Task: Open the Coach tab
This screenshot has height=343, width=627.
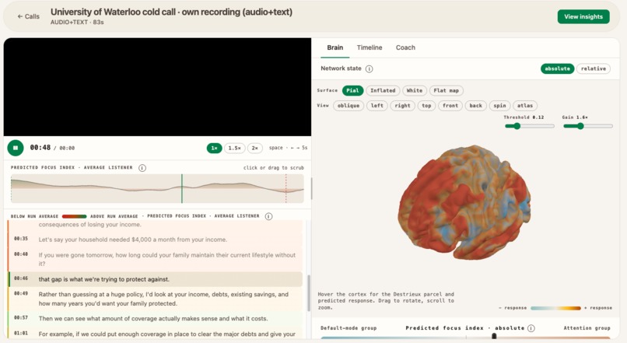Action: click(x=405, y=47)
